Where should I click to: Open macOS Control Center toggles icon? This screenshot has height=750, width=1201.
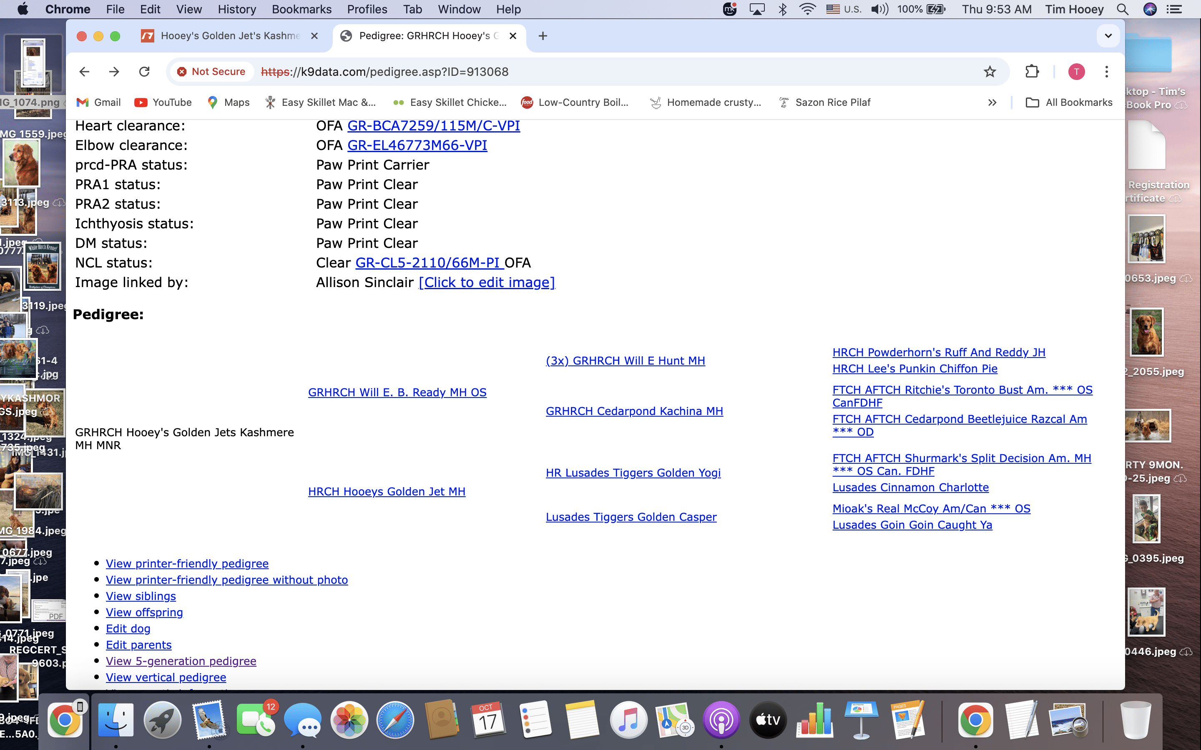point(1174,9)
